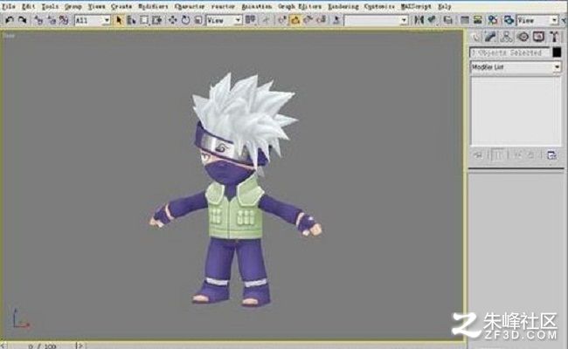The image size is (568, 349).
Task: Activate the Select and Link tool
Action: point(38,20)
